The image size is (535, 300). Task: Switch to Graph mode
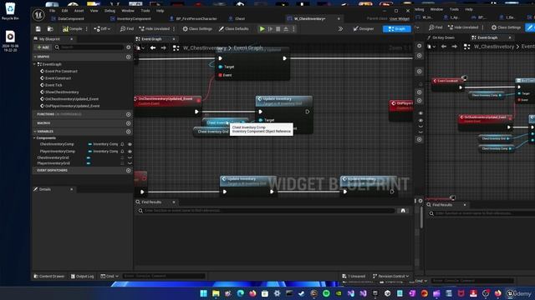coord(397,29)
